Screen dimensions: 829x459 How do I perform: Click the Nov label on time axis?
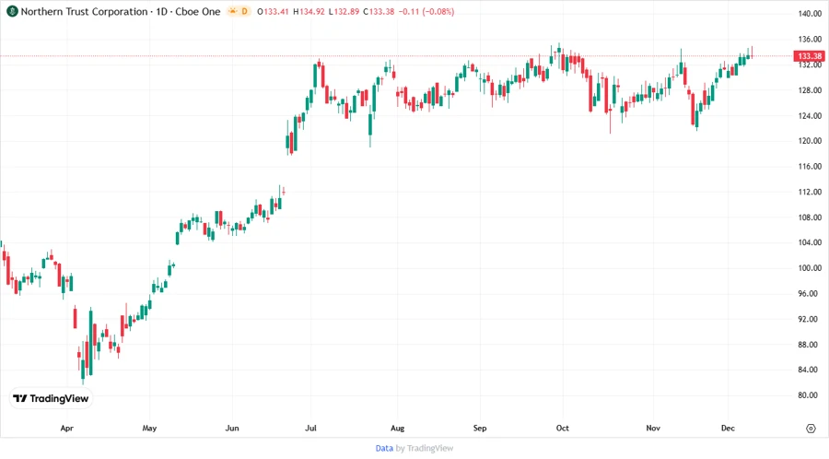pyautogui.click(x=653, y=429)
